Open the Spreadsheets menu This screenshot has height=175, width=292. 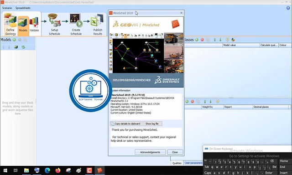point(23,8)
